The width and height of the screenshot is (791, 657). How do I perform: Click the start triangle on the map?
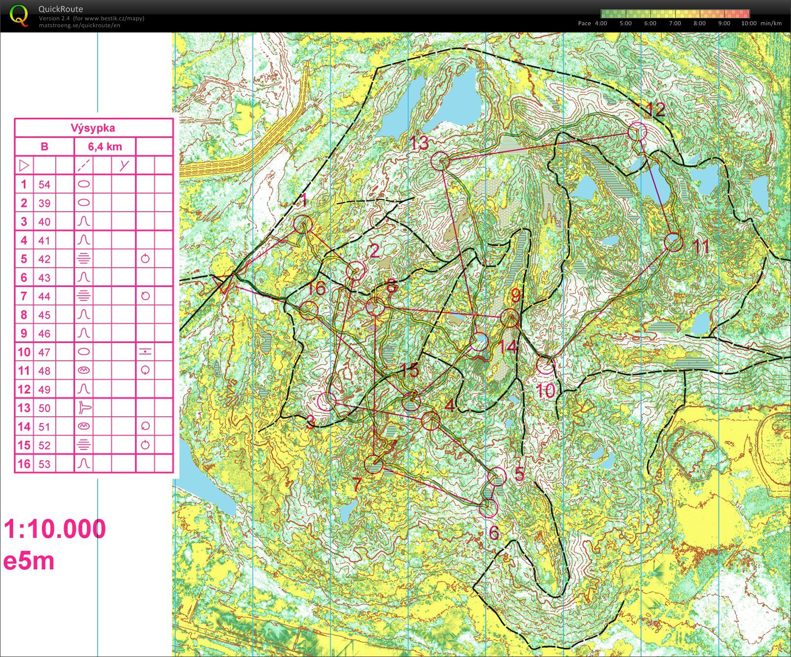pyautogui.click(x=224, y=284)
